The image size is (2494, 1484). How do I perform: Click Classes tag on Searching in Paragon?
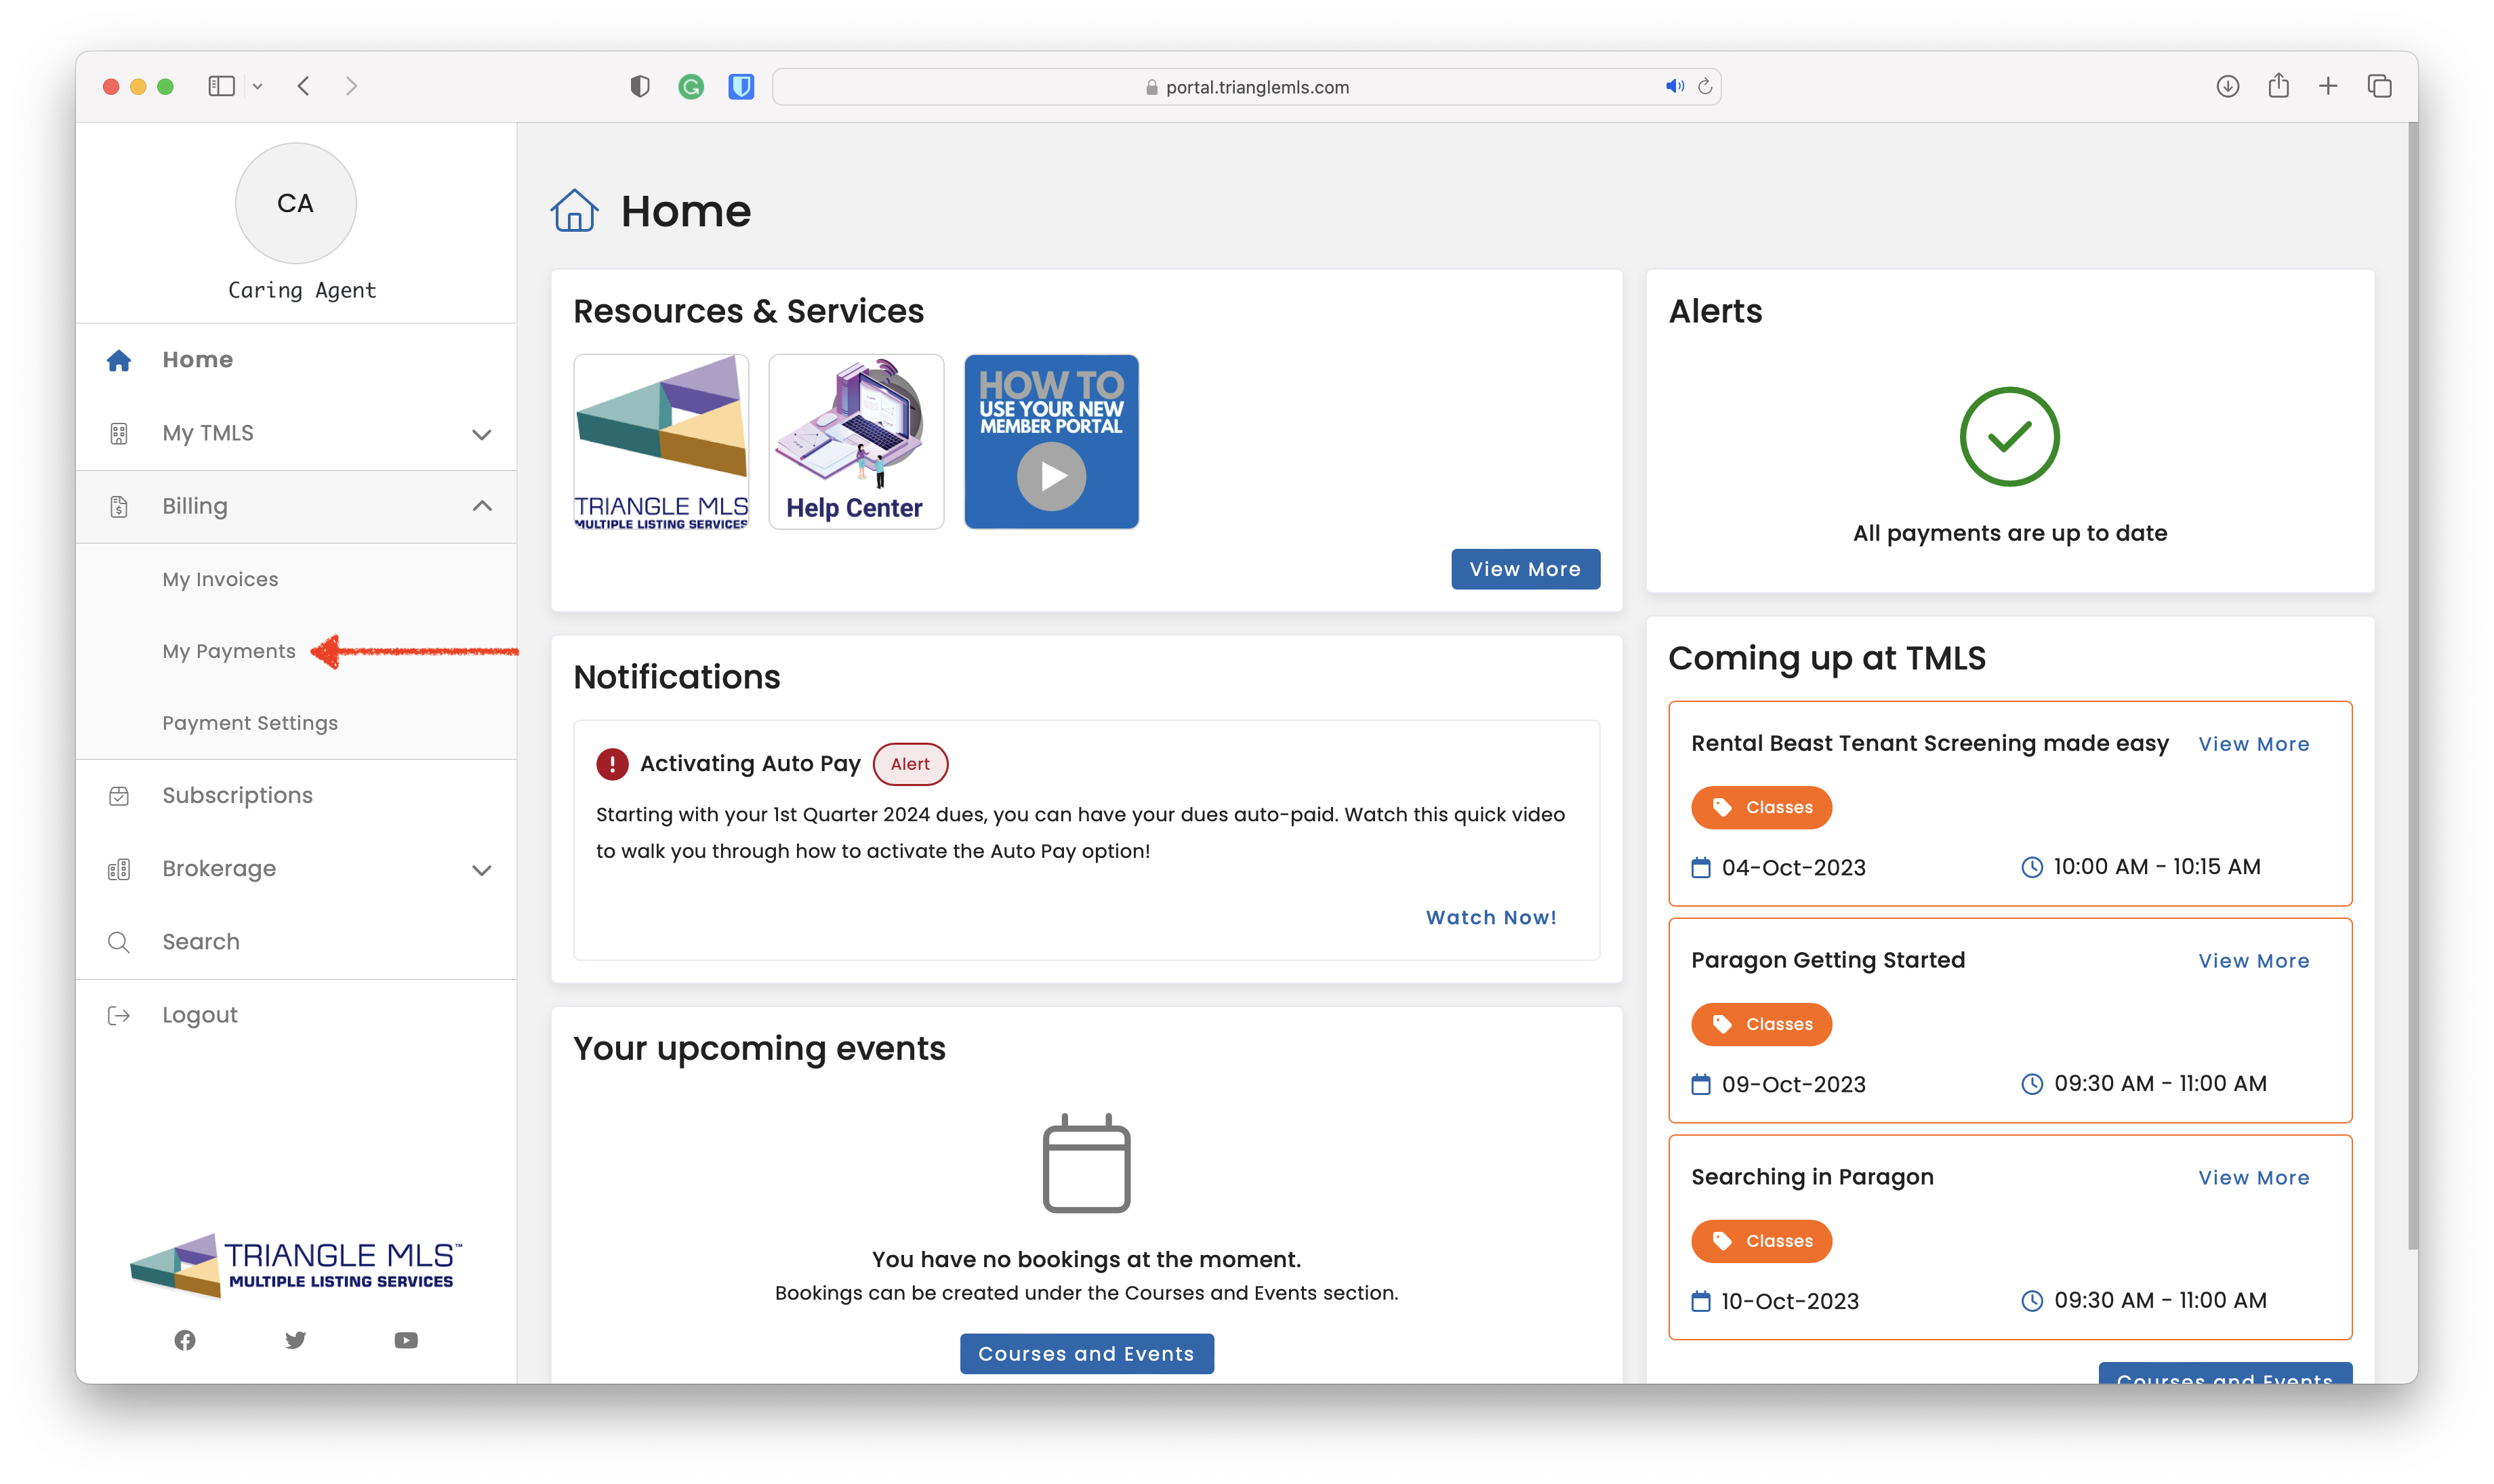tap(1761, 1242)
